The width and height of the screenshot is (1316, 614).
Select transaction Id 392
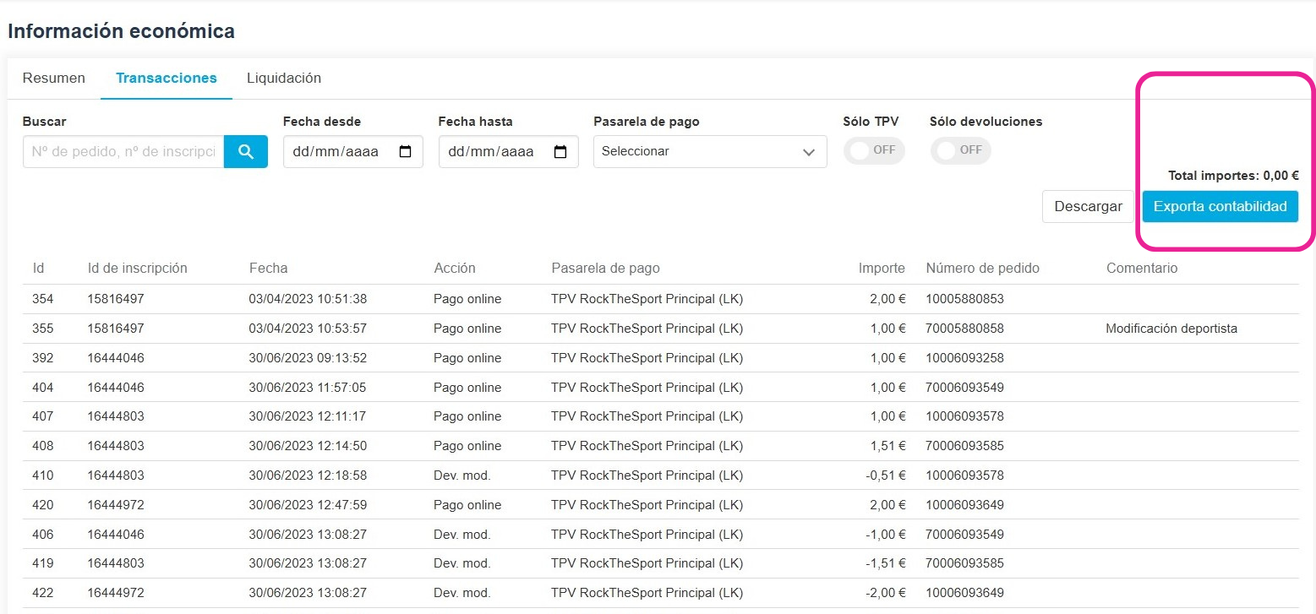42,358
